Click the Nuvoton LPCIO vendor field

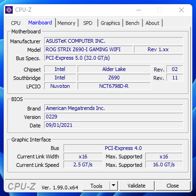pos(60,86)
